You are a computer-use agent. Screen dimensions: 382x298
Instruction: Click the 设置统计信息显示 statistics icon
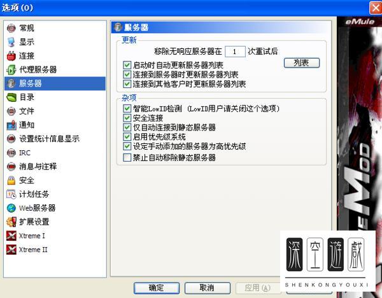point(11,139)
